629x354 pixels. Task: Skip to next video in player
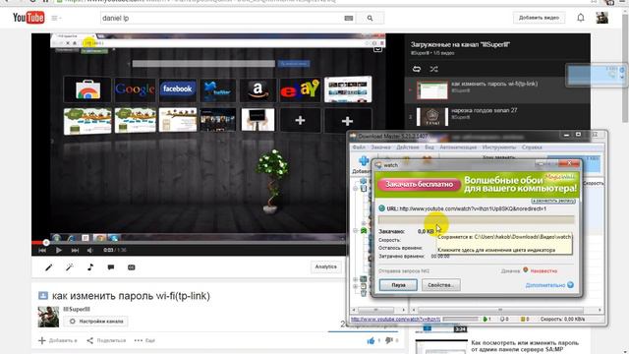[75, 250]
